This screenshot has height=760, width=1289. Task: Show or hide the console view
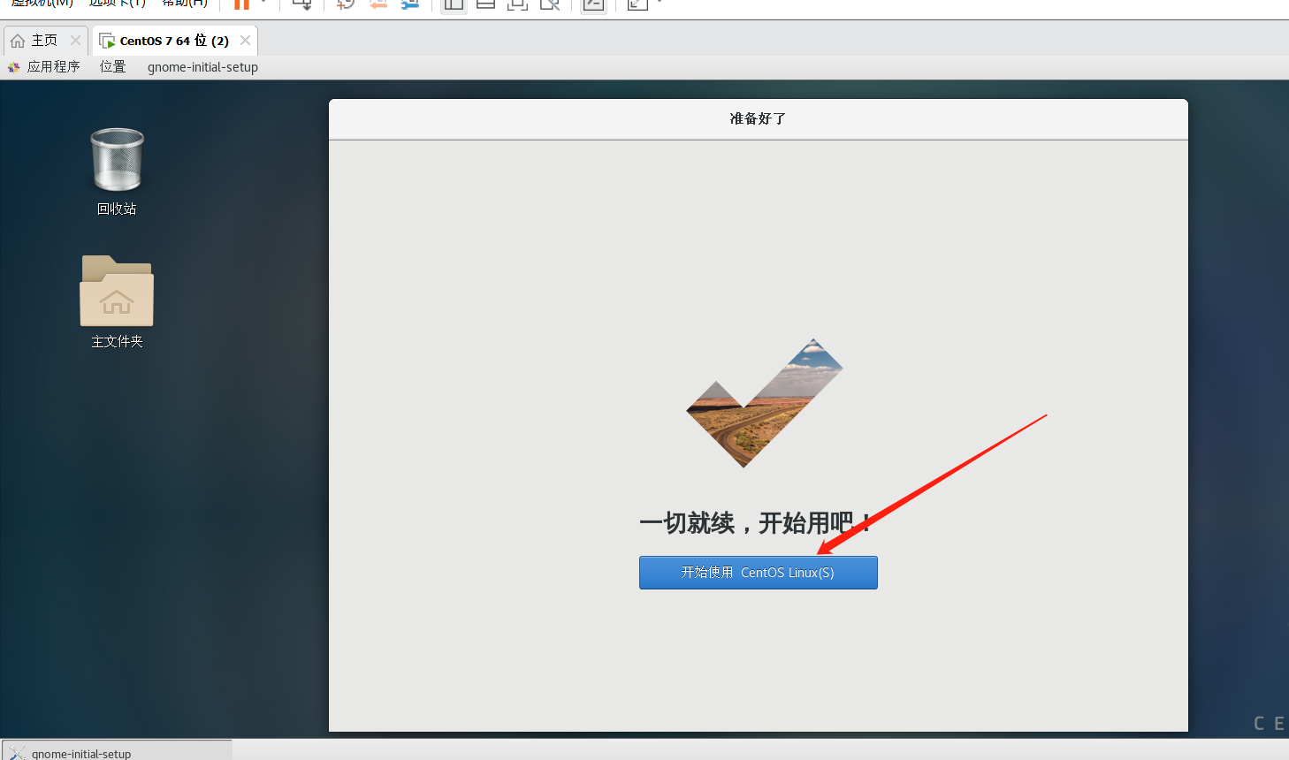point(517,4)
